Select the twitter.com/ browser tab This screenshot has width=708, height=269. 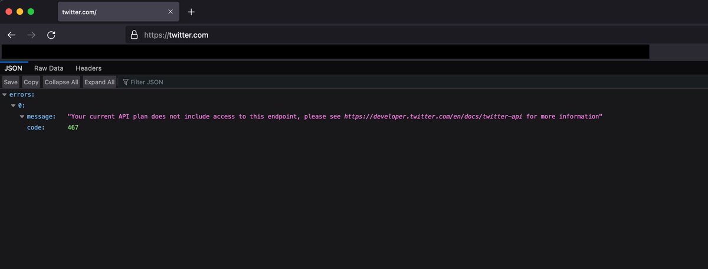(x=118, y=12)
